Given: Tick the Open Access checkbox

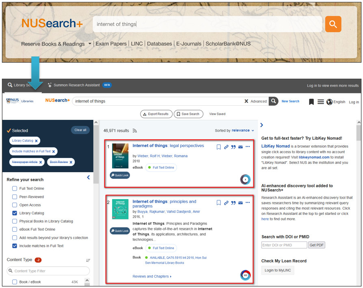Looking at the screenshot, I should click(x=15, y=205).
